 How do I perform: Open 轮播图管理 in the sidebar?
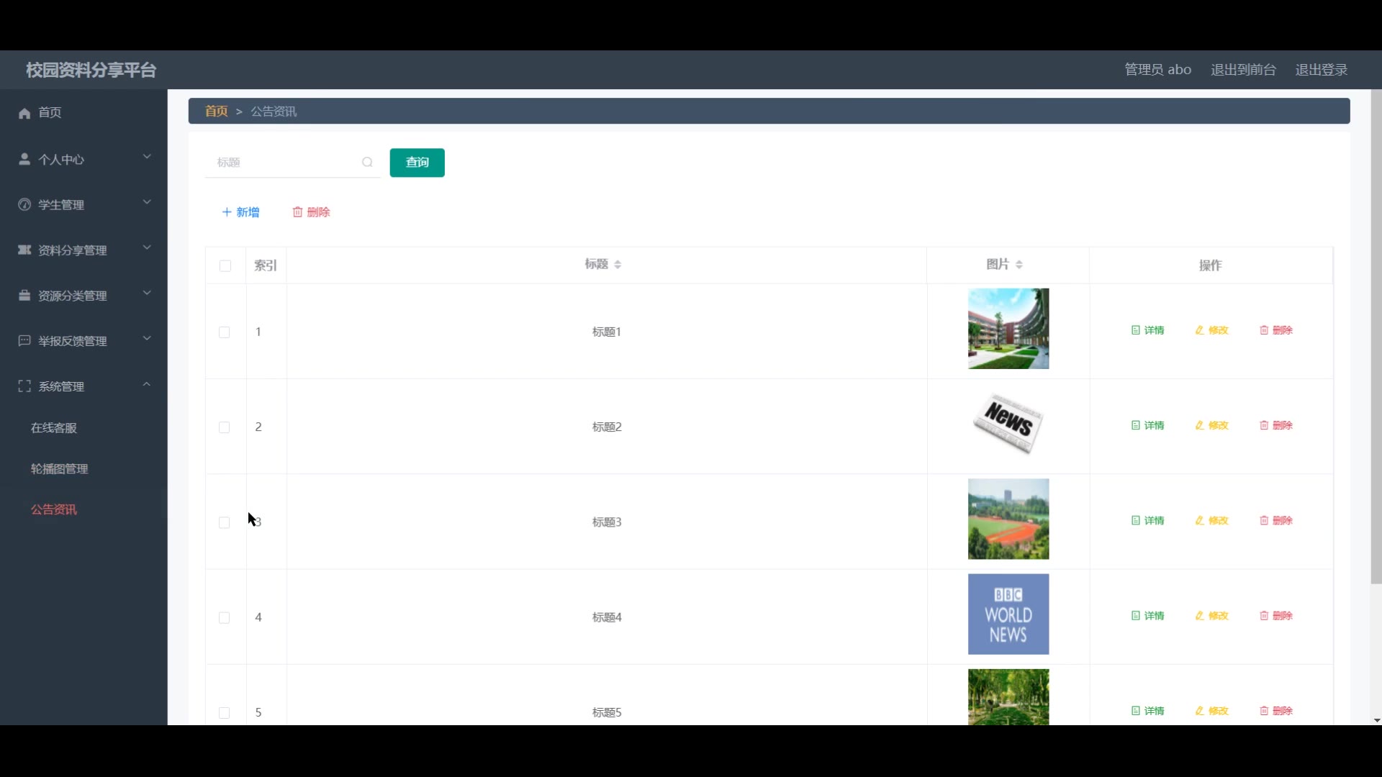tap(60, 469)
